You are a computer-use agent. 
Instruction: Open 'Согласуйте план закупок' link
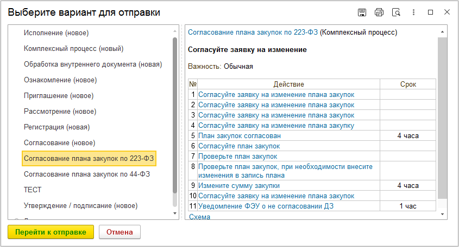239,146
